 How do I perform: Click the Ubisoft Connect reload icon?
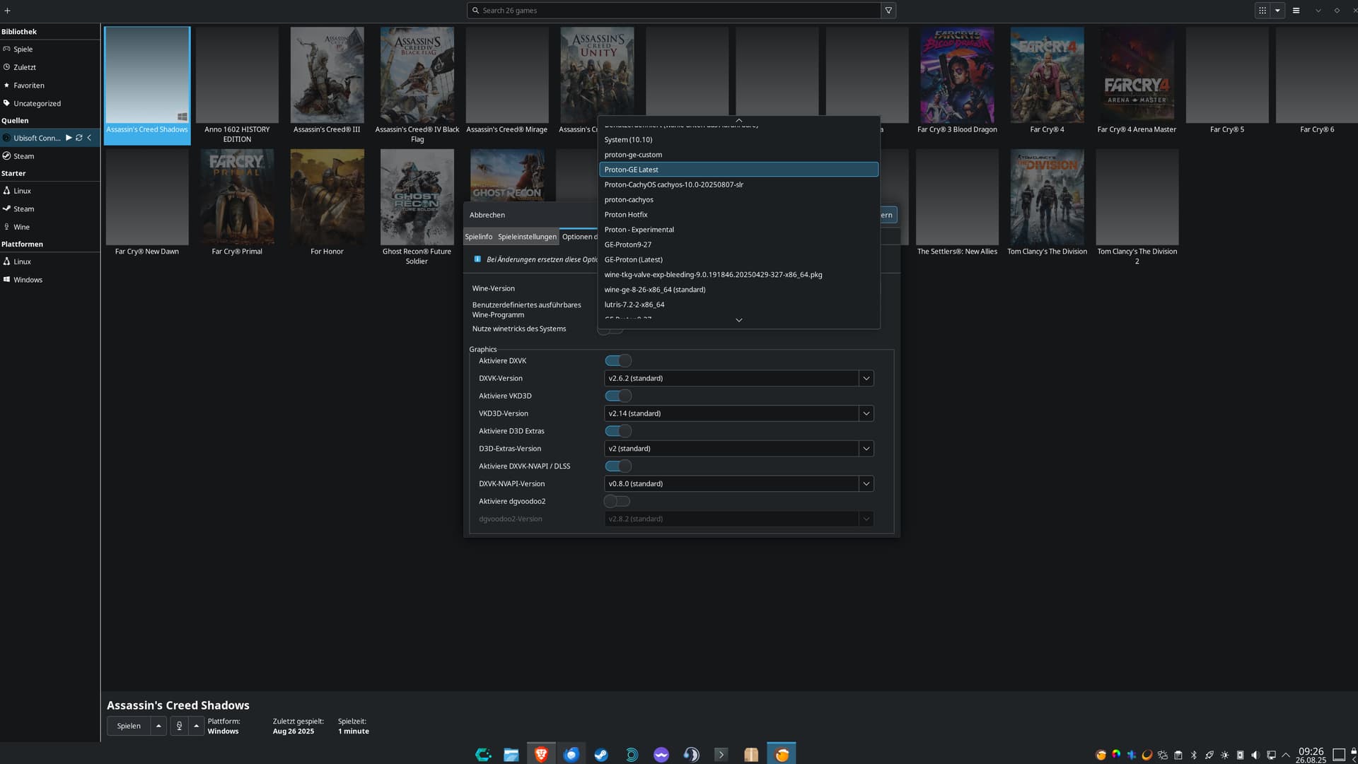click(79, 138)
